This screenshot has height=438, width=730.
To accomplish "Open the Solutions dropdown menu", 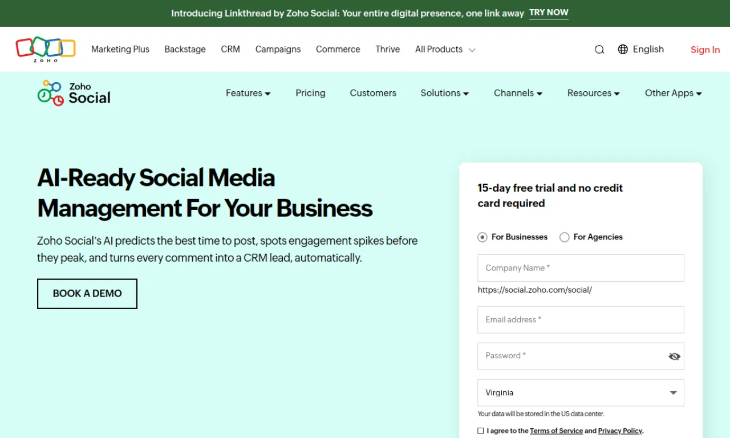I will coord(445,93).
